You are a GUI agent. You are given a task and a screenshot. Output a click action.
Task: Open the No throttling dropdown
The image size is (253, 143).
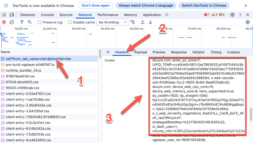pos(112,22)
